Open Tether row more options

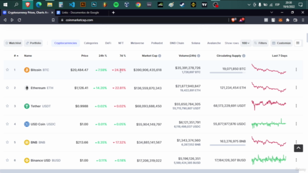click(296, 106)
